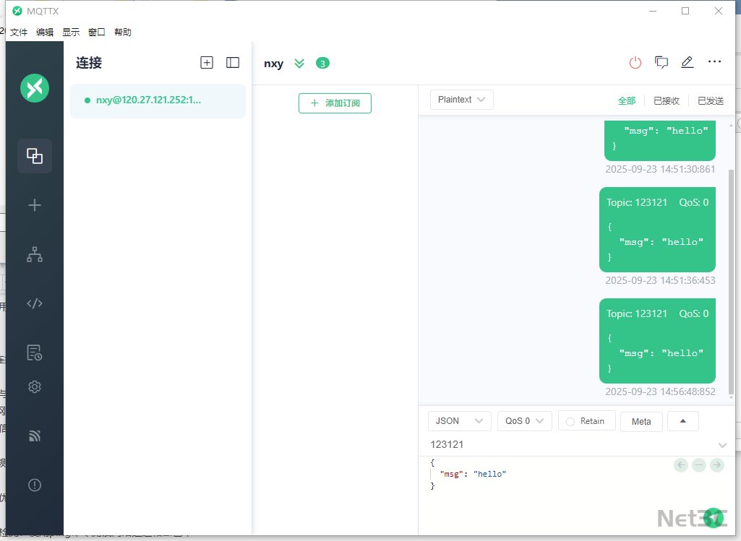
Task: Select the 已发送 message filter tab
Action: coord(711,100)
